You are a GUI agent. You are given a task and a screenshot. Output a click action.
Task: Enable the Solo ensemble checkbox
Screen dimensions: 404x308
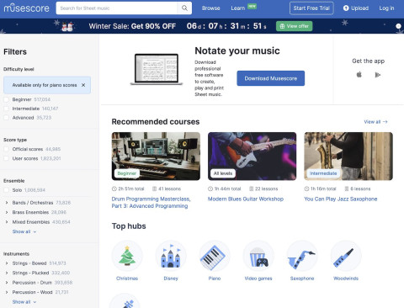click(x=6, y=190)
